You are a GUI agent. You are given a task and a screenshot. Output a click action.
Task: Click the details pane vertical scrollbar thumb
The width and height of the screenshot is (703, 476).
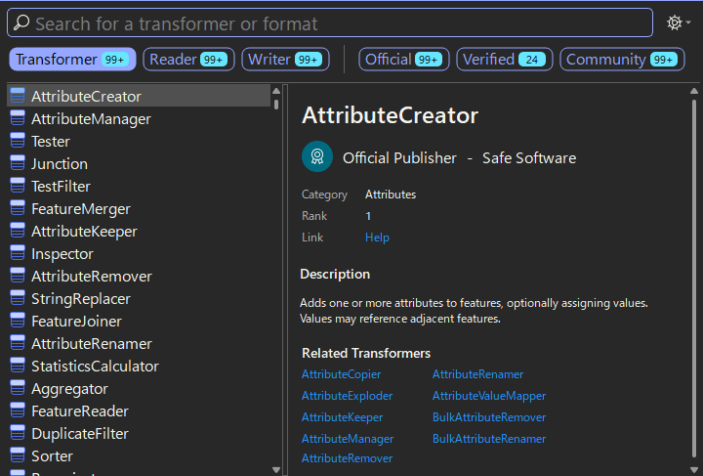coord(694,279)
